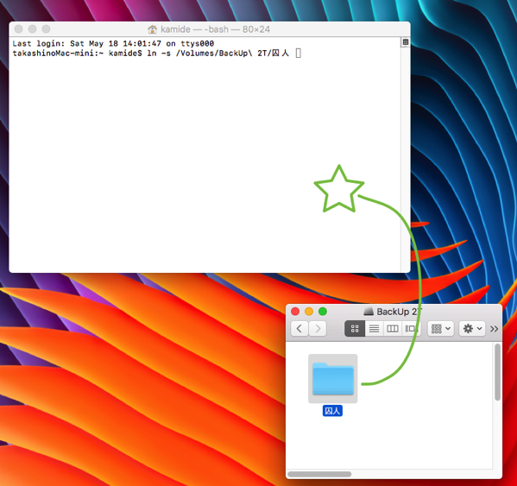Switch Finder to cover flow view
The image size is (517, 486).
coord(411,329)
